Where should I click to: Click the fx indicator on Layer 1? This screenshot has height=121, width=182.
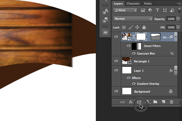pos(171,70)
